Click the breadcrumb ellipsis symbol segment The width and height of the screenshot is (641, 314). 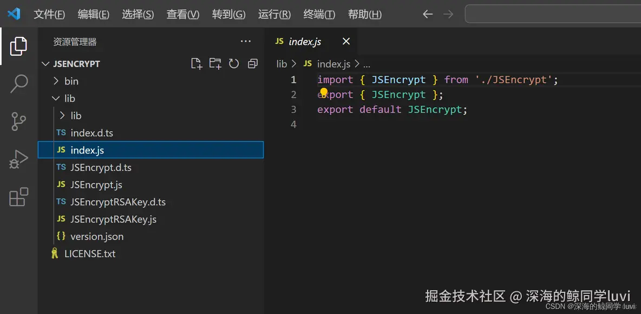[367, 64]
